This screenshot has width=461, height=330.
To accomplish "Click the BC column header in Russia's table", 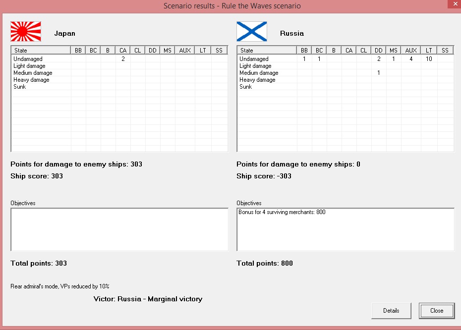I will point(319,50).
